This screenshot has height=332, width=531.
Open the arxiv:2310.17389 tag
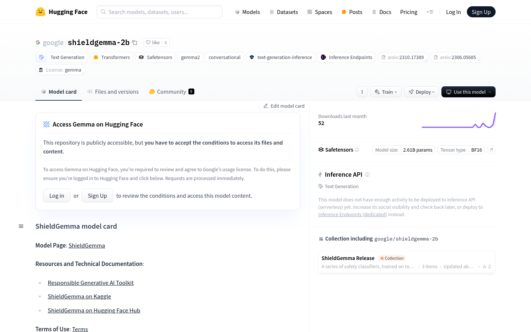tap(402, 57)
